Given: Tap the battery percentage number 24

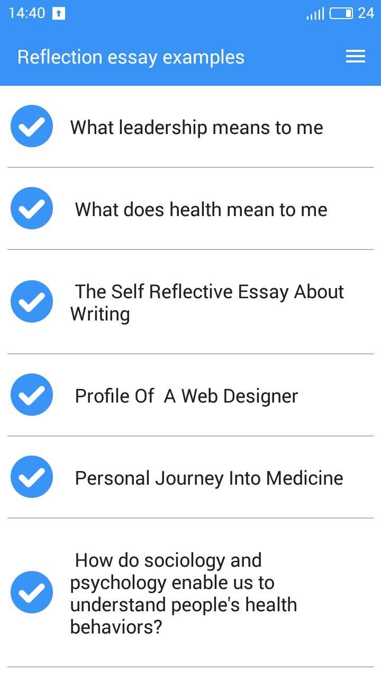Looking at the screenshot, I should click(x=366, y=13).
